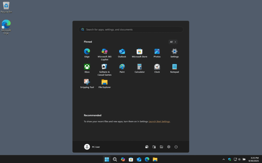Viewport: 262px width, 163px height.
Task: Open the Snipping Tool
Action: coord(87,82)
